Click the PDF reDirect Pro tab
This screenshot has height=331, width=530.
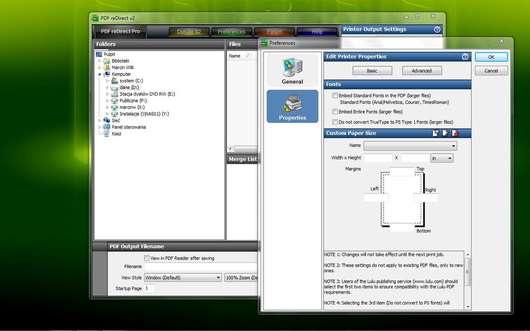(x=120, y=31)
